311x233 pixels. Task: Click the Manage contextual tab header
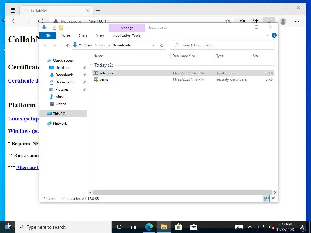[x=127, y=28]
